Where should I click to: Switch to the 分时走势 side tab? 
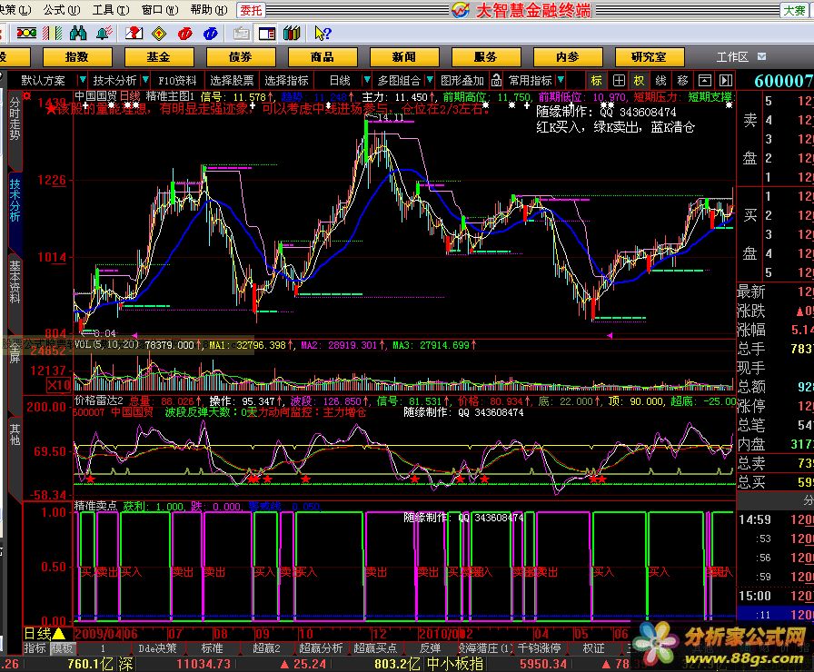tap(15, 119)
